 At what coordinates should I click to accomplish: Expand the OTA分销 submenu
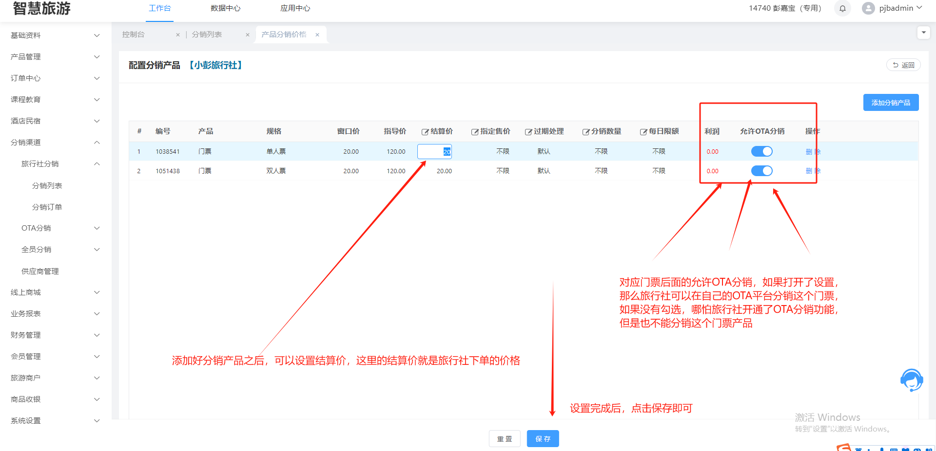(59, 228)
